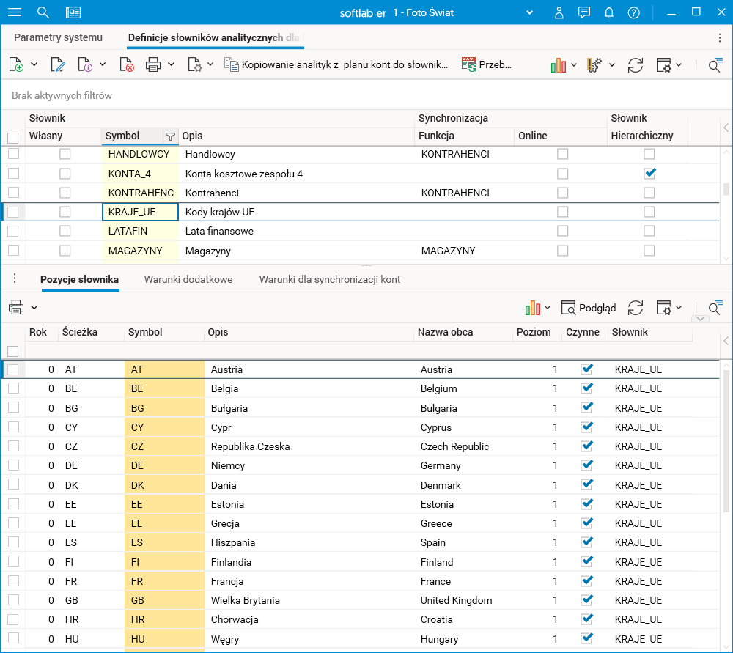Select the MAGAZYNY dictionary row
Screen dimensions: 733x653
tap(135, 251)
